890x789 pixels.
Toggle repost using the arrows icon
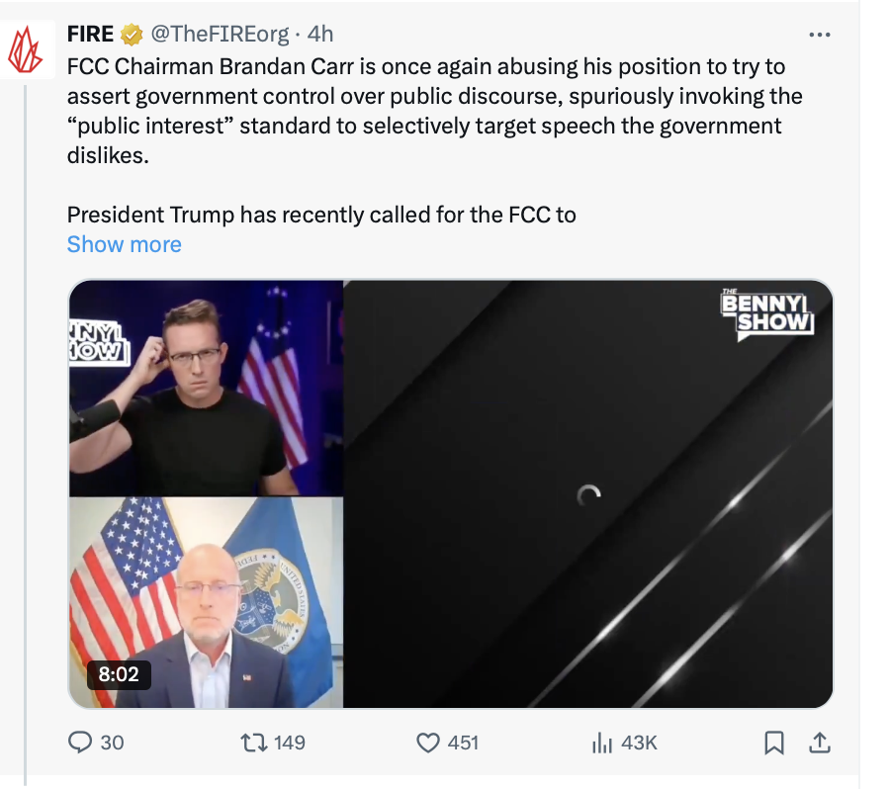coord(254,742)
